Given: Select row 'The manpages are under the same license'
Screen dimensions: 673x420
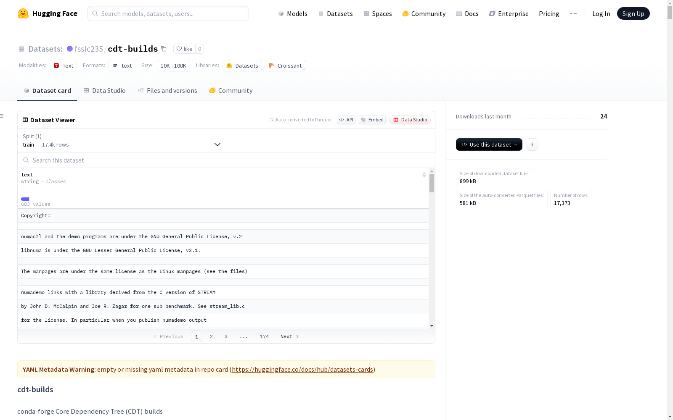Looking at the screenshot, I should click(x=223, y=271).
